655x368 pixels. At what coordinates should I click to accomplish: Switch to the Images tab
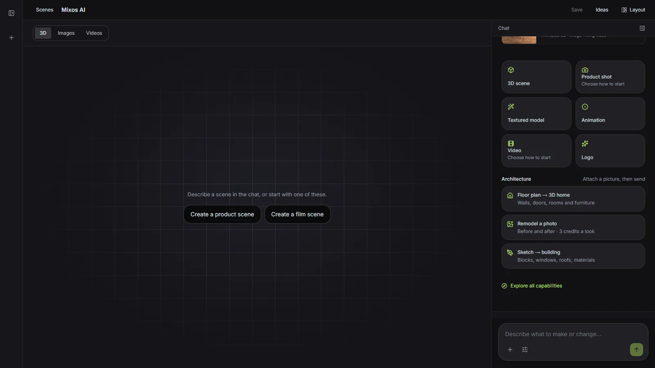(x=66, y=33)
